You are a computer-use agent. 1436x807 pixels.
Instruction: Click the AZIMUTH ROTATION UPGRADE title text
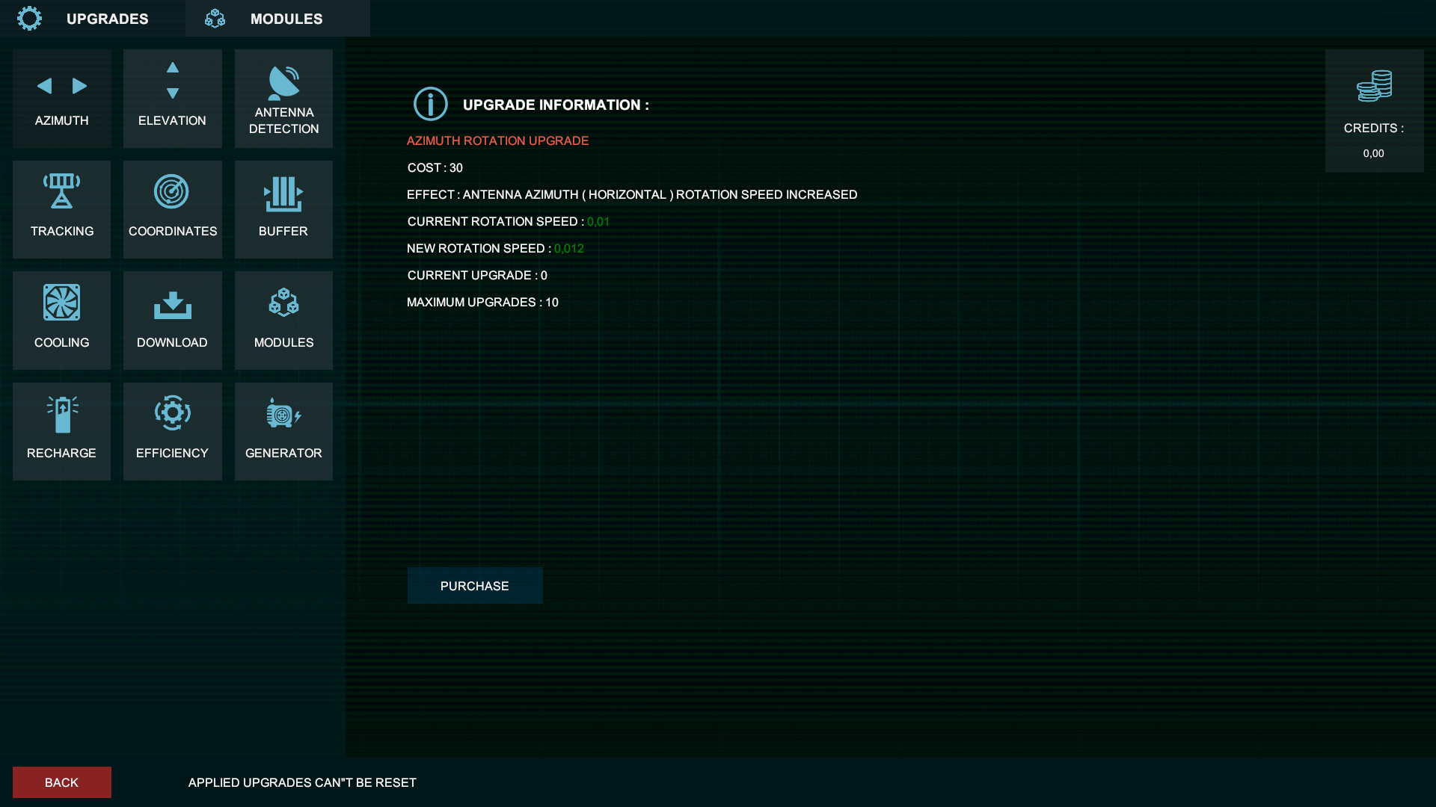497,140
